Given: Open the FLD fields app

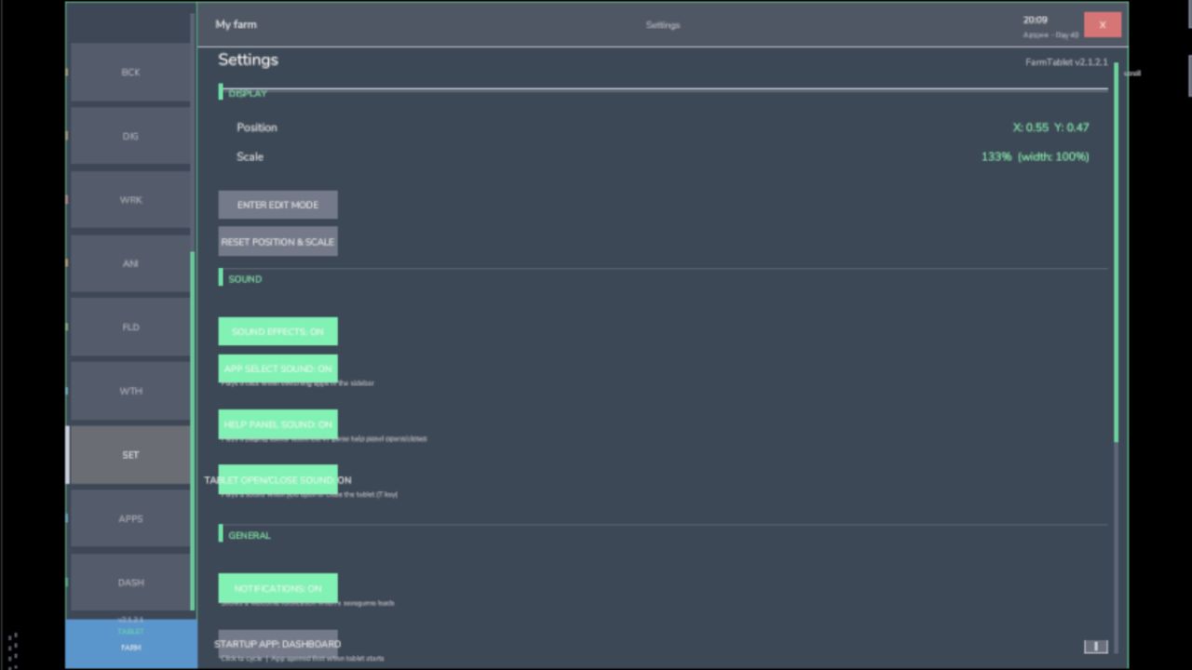Looking at the screenshot, I should pos(130,327).
